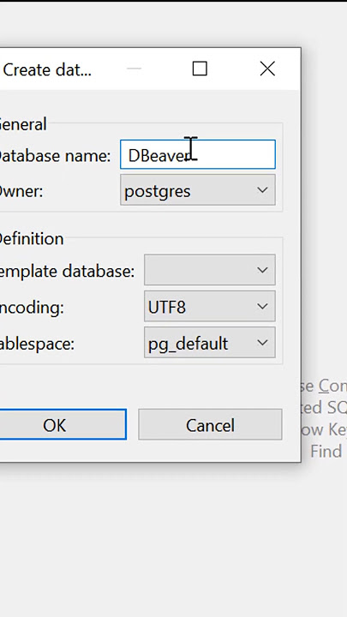
Task: Click the 'Create dat...' dialog title text
Action: pos(47,70)
